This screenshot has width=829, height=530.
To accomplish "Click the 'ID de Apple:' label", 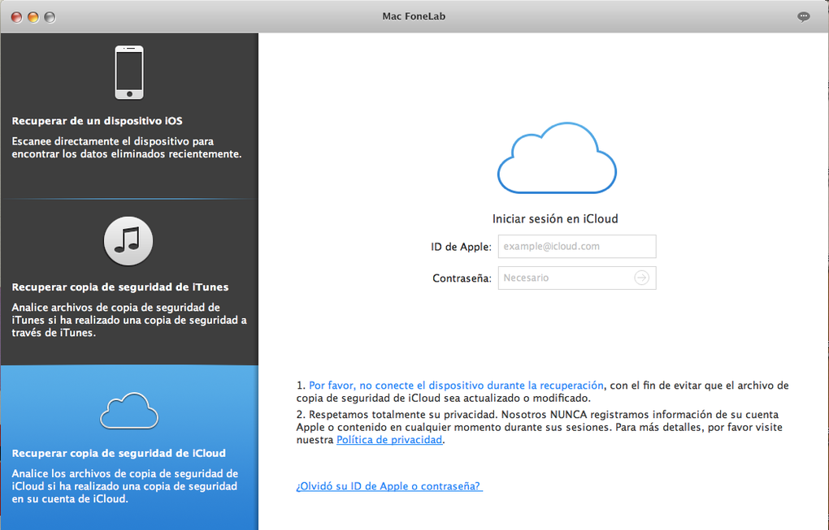I will point(461,247).
